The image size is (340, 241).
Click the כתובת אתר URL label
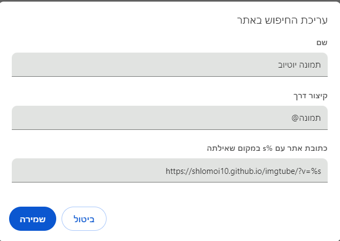click(x=267, y=148)
